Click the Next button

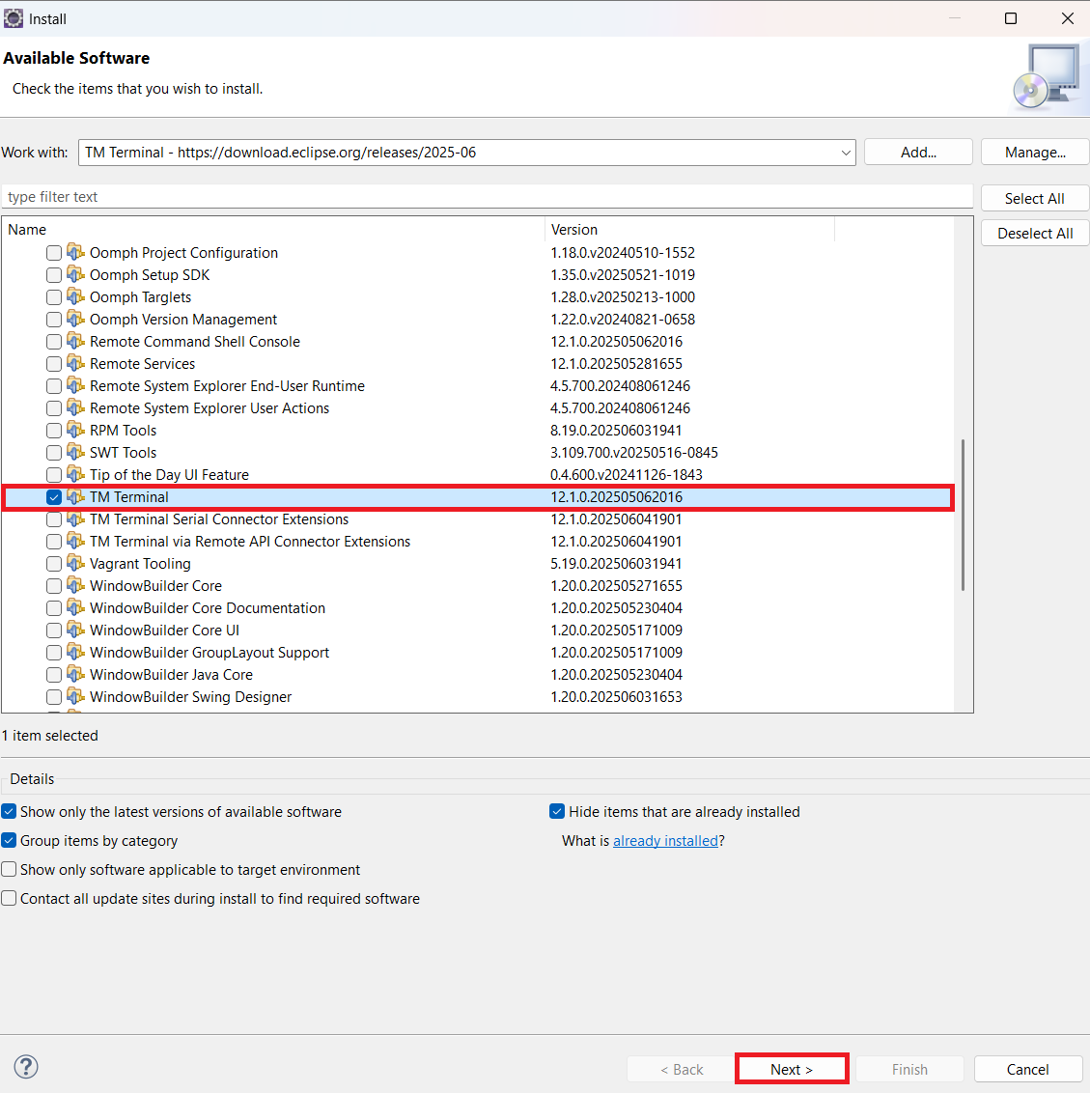coord(792,1069)
